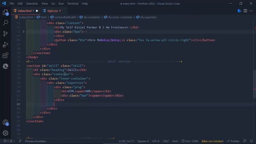Click the Port : 5500 live server item
256x144 pixels.
coord(190,141)
